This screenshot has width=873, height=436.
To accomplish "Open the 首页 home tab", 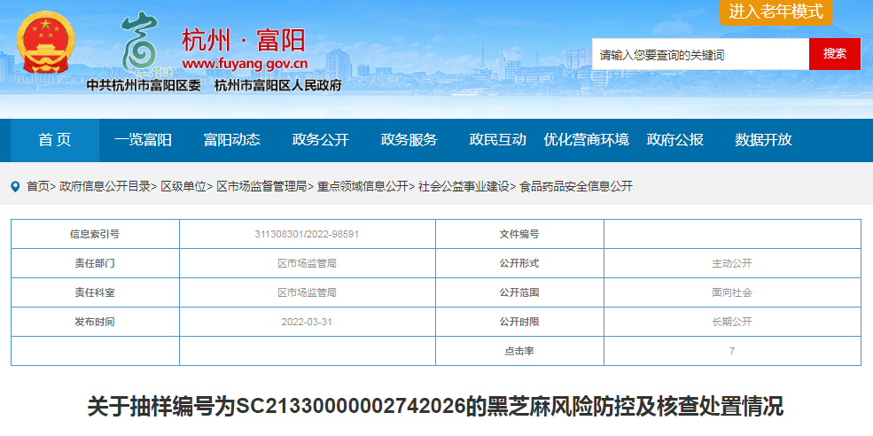I will (x=54, y=140).
